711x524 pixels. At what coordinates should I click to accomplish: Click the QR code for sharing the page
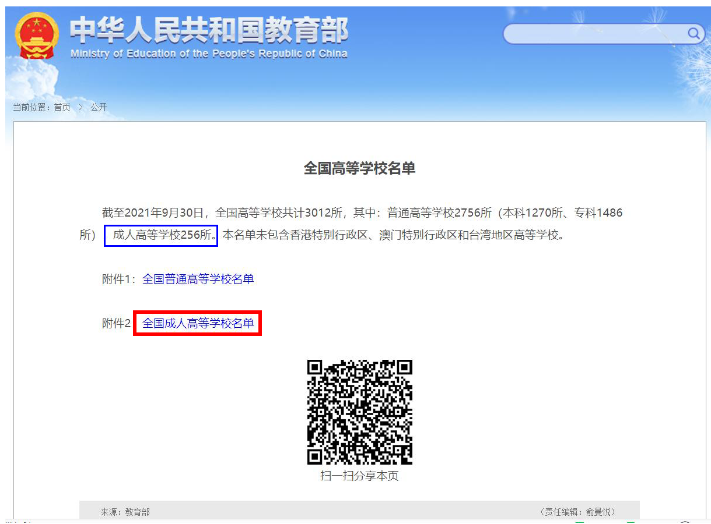point(359,411)
